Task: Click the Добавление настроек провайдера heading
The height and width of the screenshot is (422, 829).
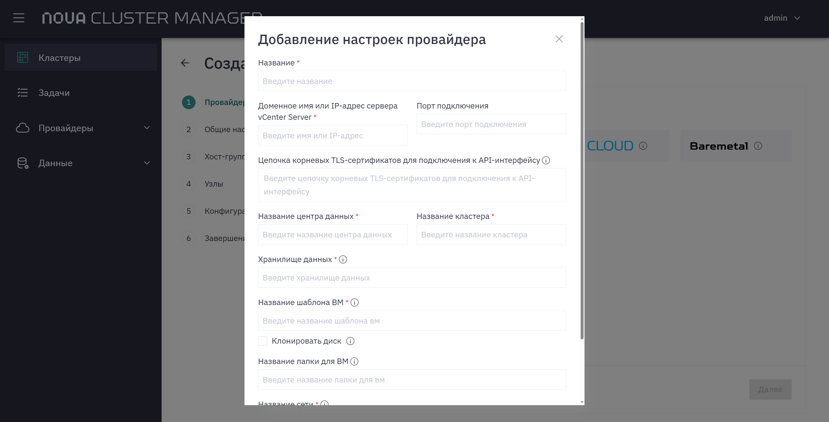Action: click(372, 40)
